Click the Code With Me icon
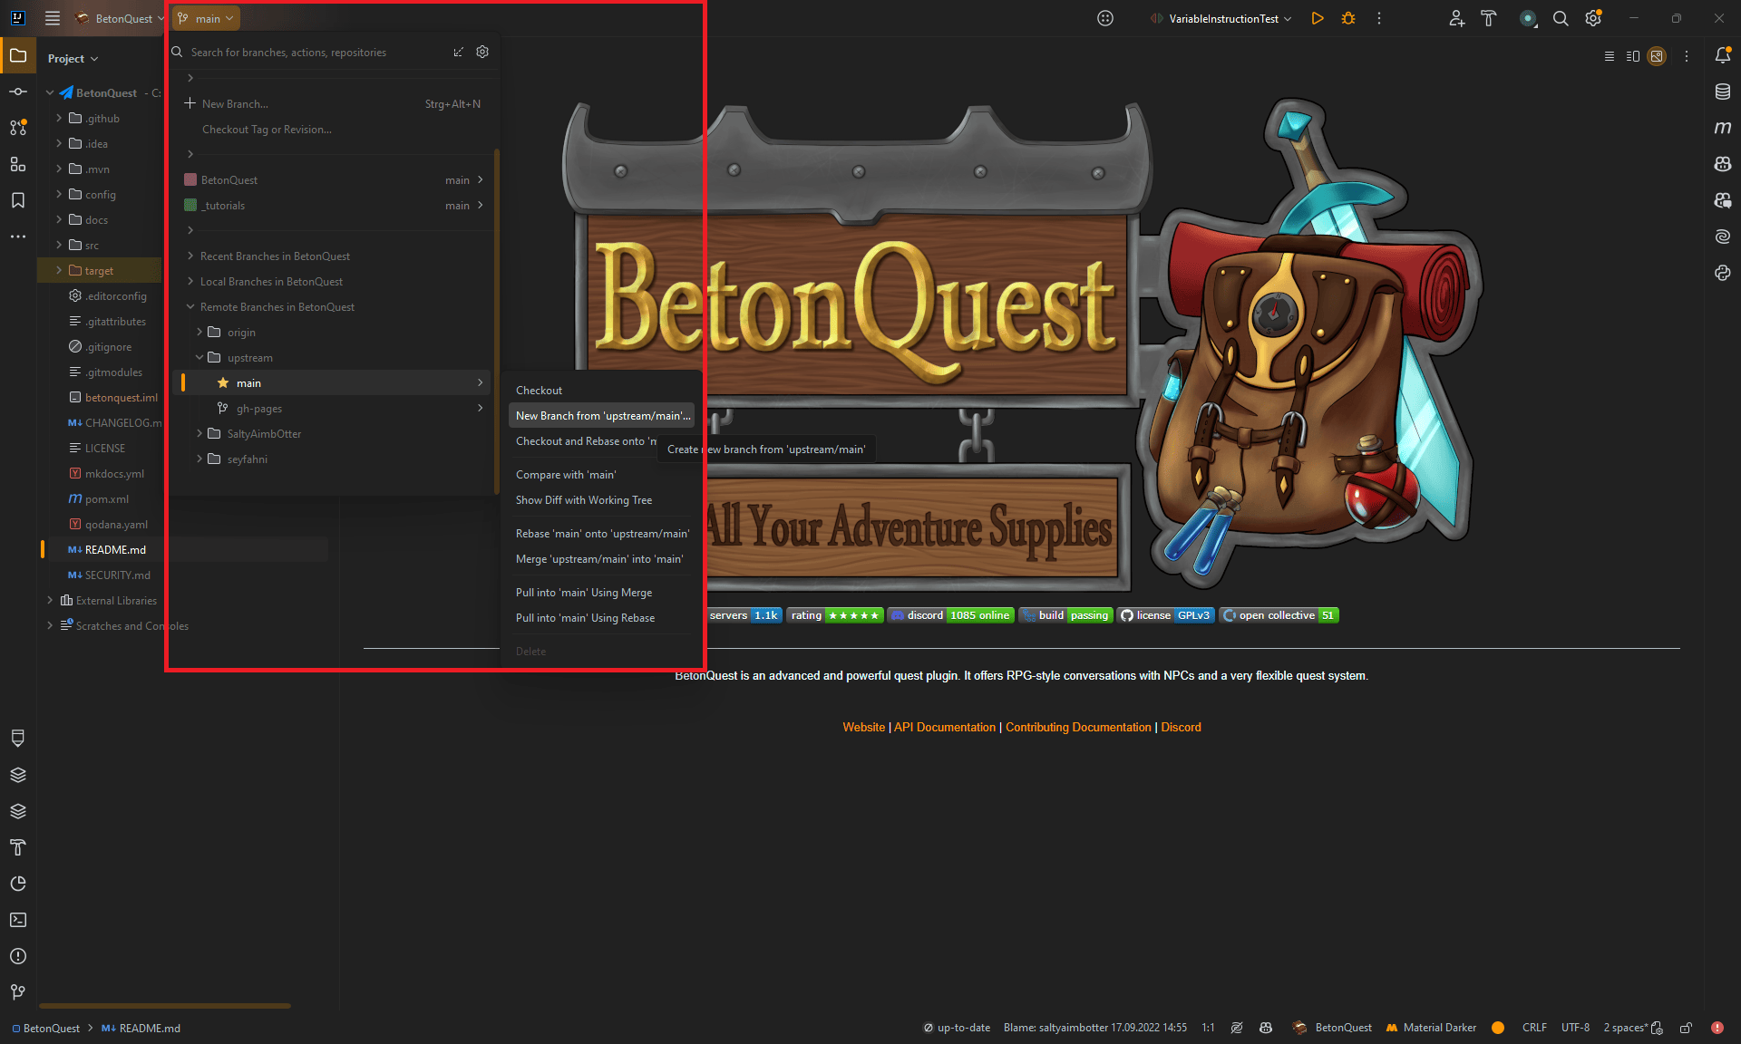 [x=1456, y=18]
